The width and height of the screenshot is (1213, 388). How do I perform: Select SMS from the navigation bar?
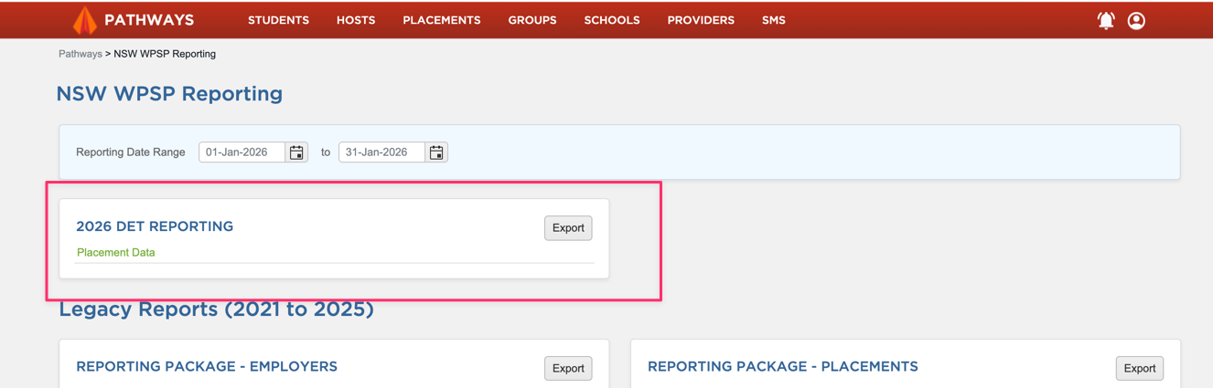[773, 20]
